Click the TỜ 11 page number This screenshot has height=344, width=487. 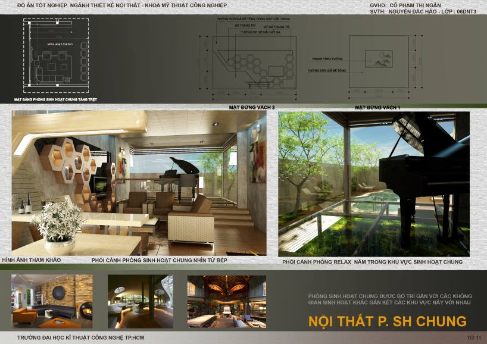tap(473, 338)
